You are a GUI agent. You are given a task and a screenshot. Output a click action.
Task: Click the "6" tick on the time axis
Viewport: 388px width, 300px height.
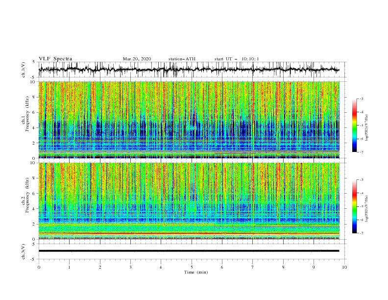tap(222, 267)
